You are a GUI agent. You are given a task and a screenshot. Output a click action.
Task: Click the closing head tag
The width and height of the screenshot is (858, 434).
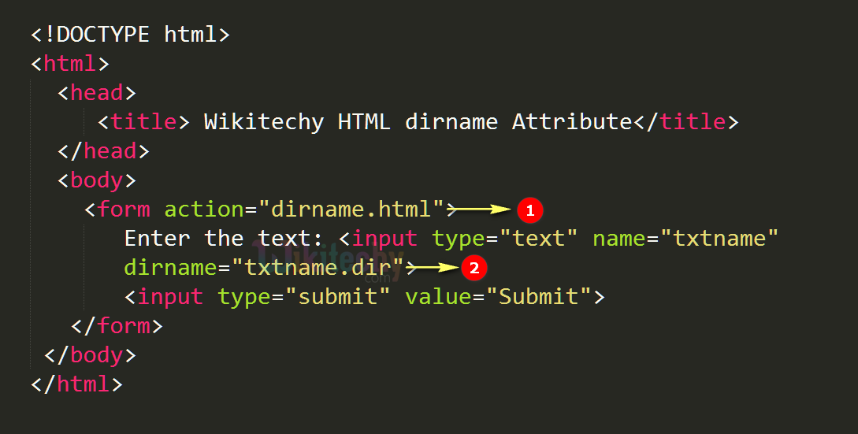tap(103, 151)
